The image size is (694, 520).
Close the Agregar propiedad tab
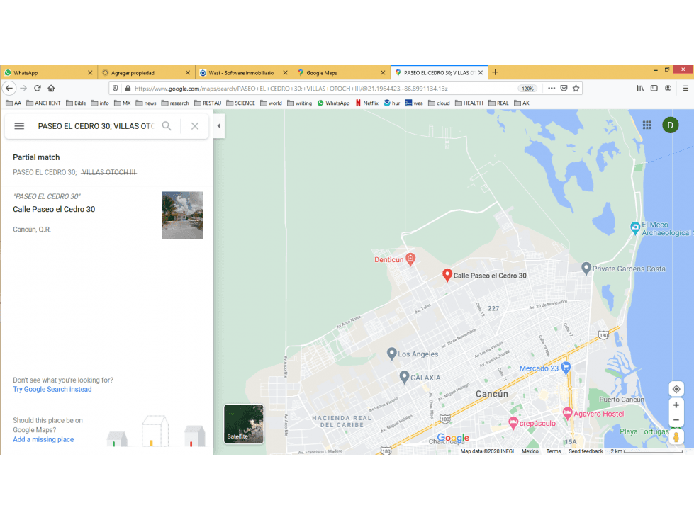click(x=188, y=72)
